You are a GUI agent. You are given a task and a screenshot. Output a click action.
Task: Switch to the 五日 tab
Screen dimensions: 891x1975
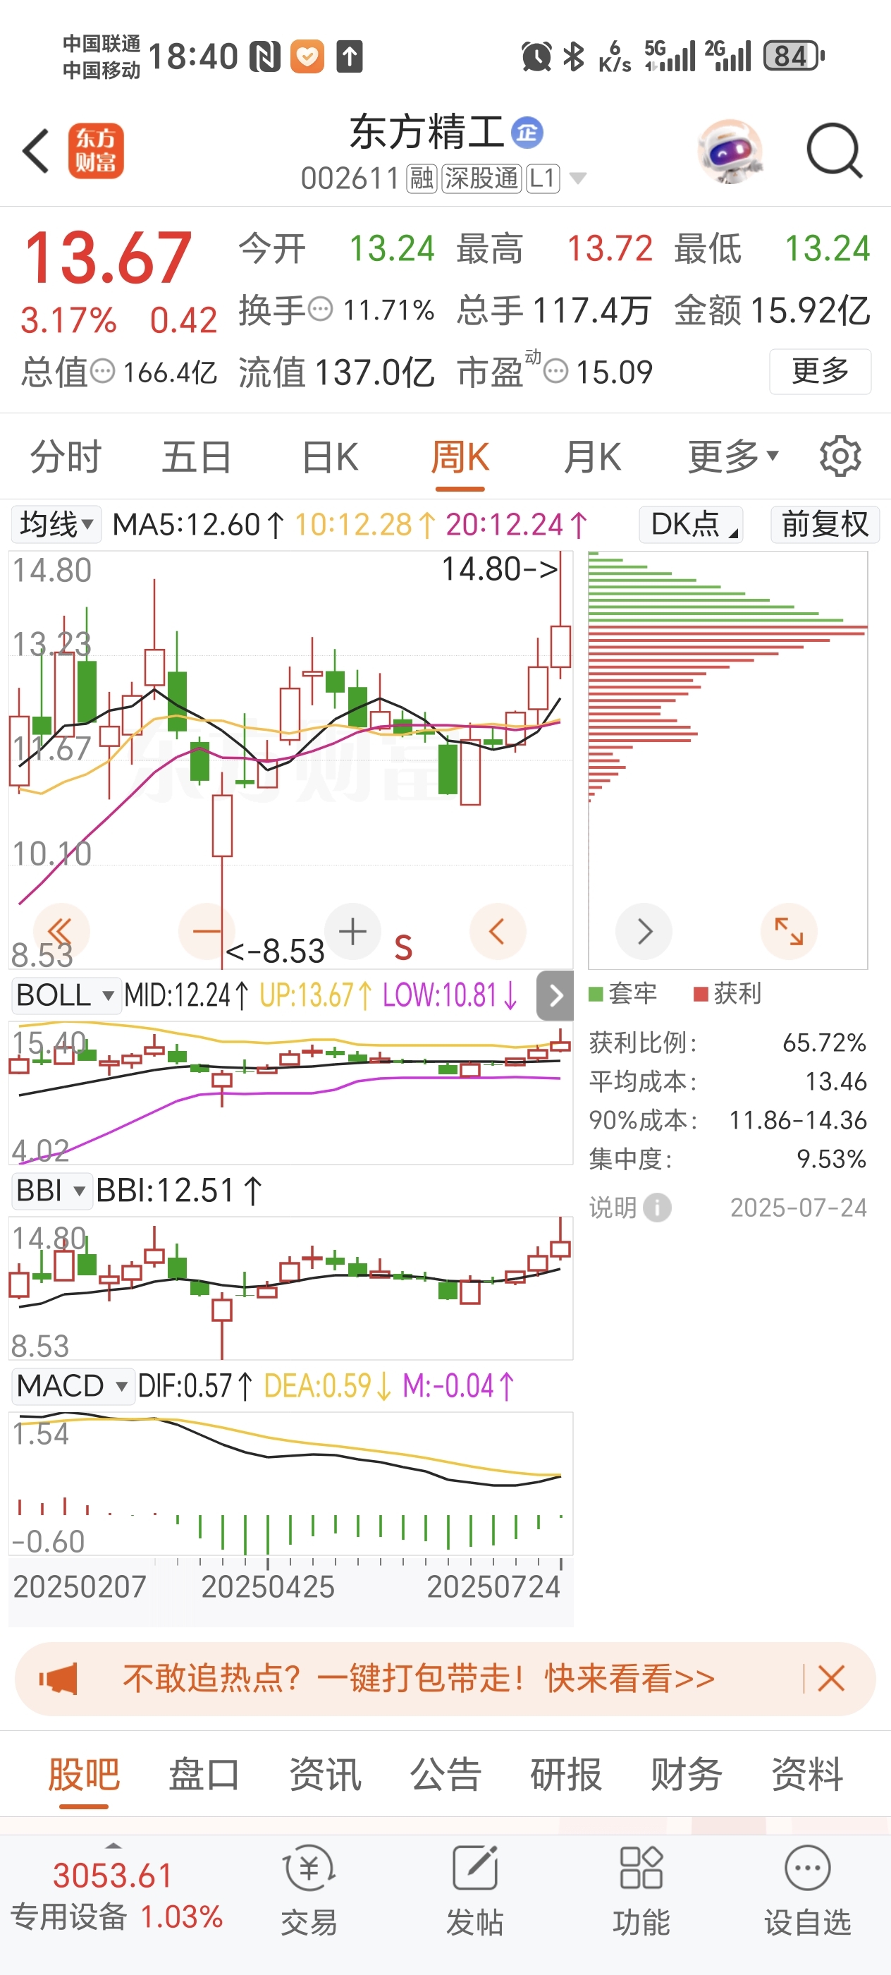coord(197,458)
